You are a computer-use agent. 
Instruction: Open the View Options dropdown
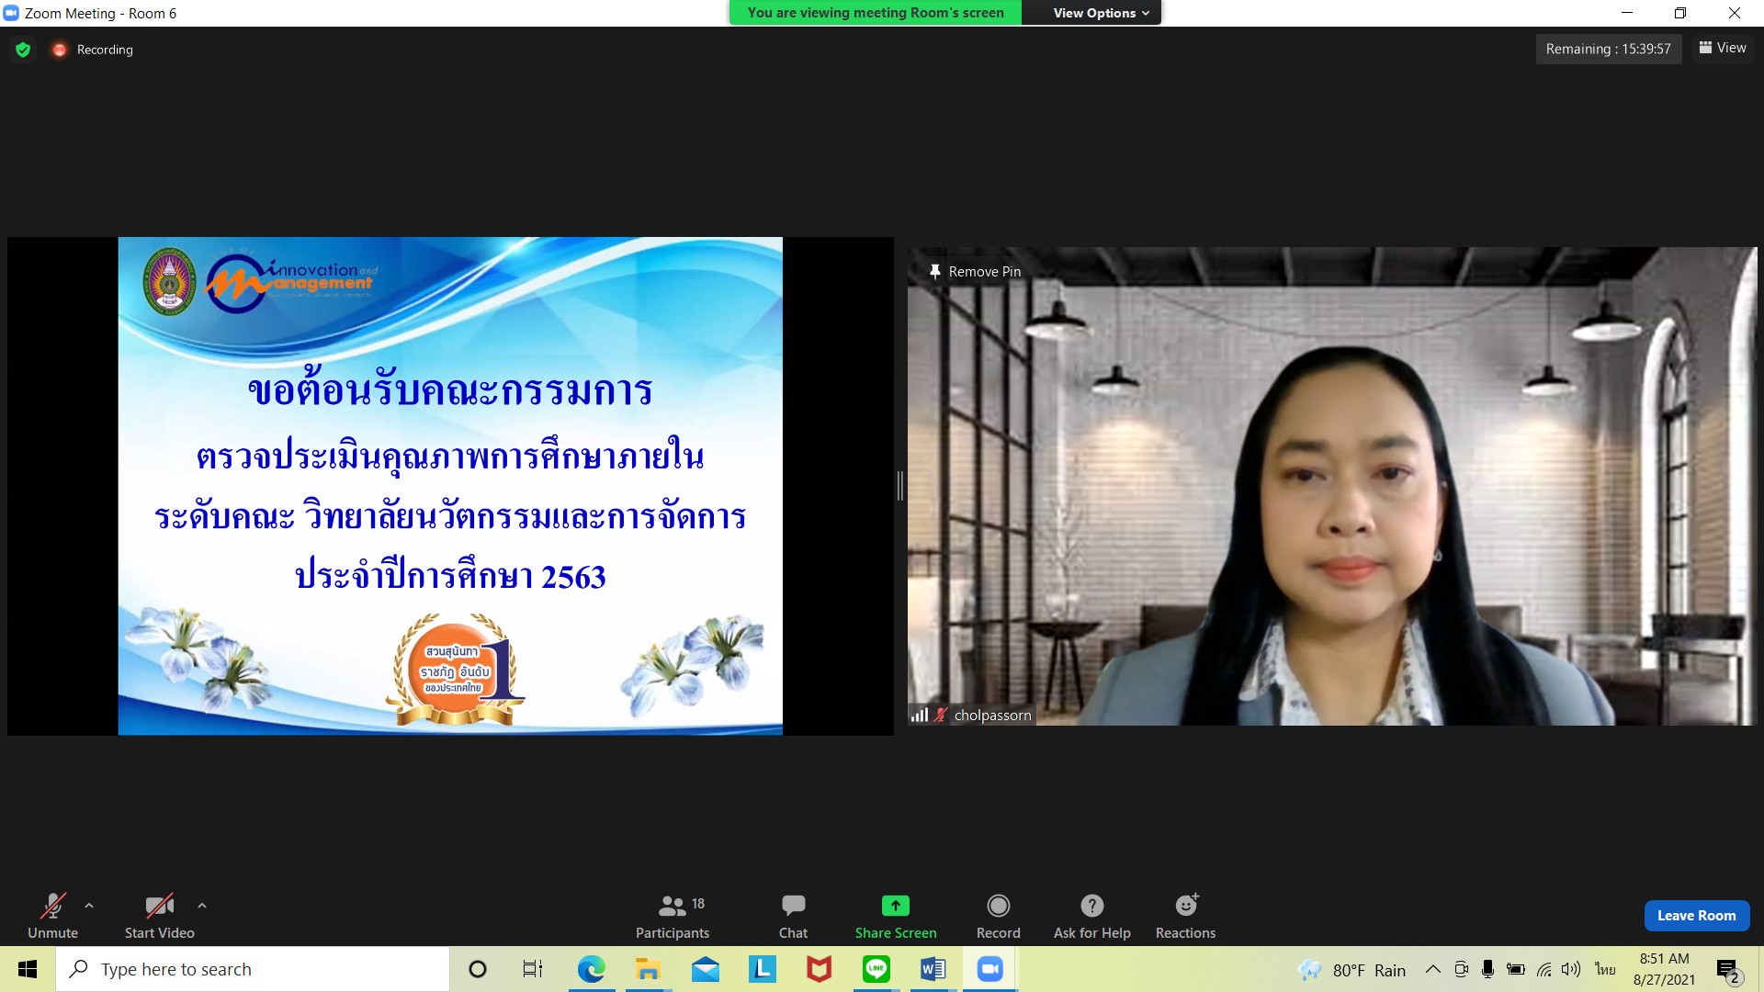coord(1100,13)
